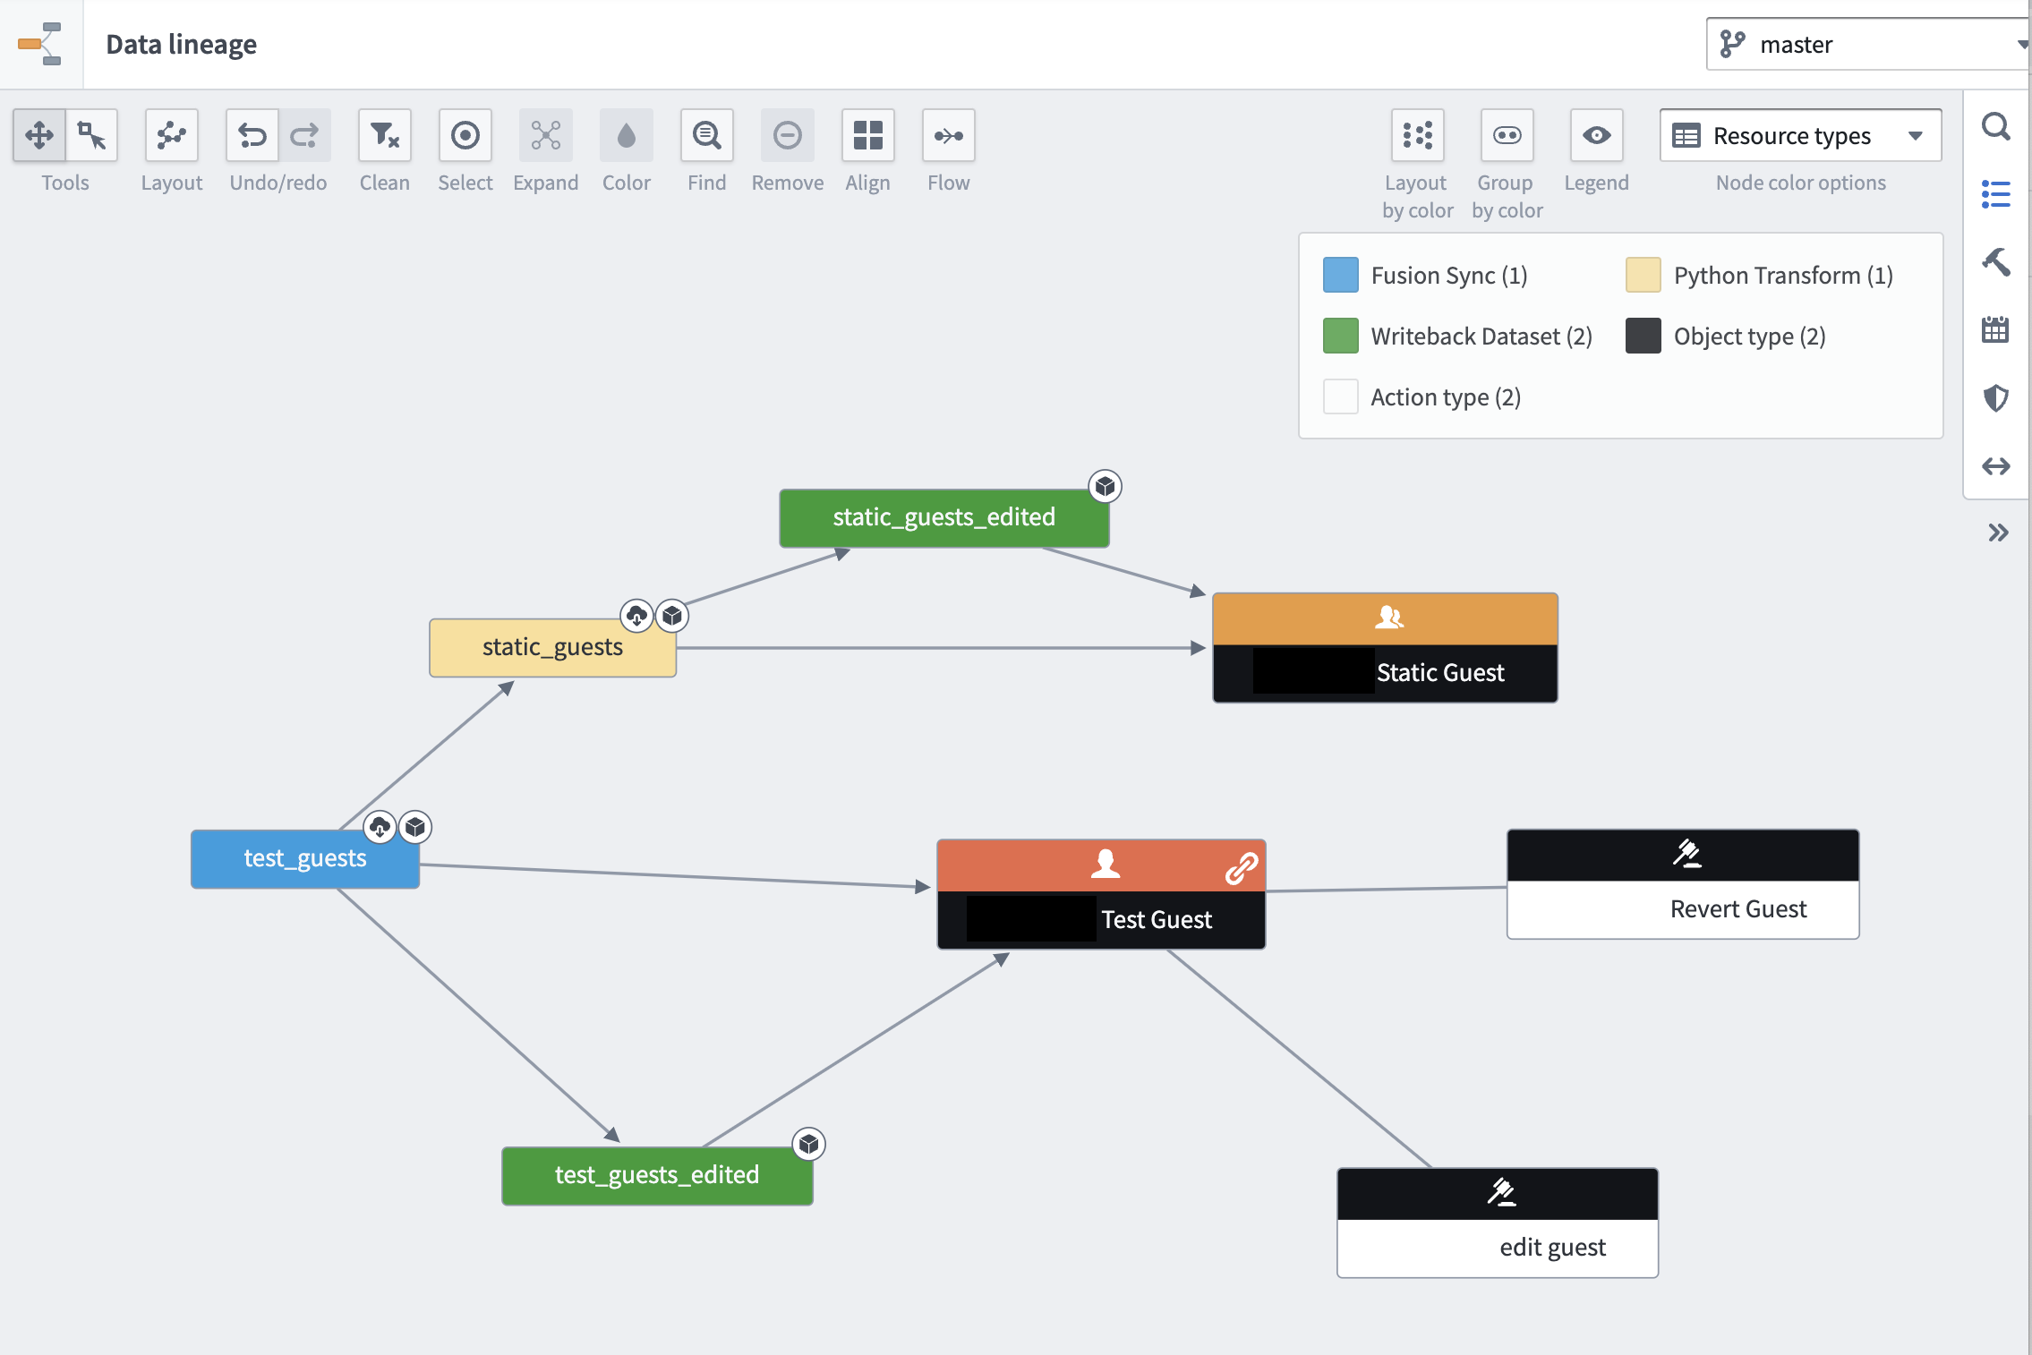Undo the last graph change
Image resolution: width=2032 pixels, height=1355 pixels.
click(x=252, y=136)
